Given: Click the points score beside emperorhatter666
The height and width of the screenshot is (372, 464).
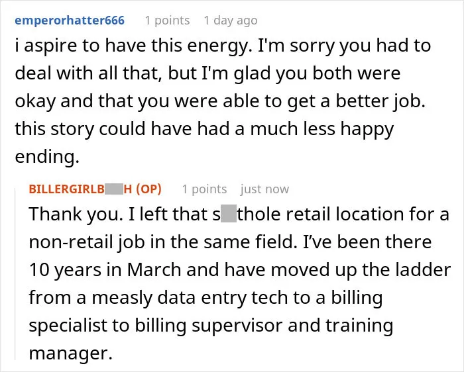Looking at the screenshot, I should coord(167,21).
